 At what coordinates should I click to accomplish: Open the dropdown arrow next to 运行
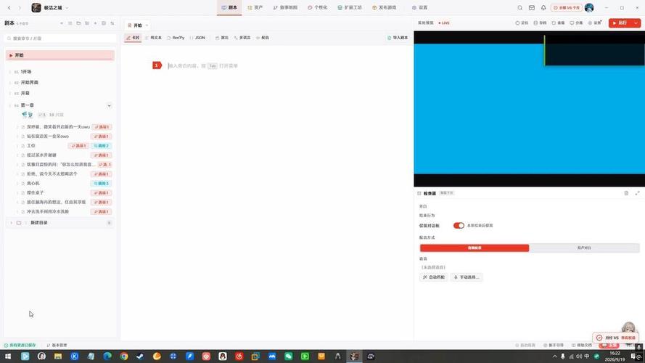pos(636,23)
